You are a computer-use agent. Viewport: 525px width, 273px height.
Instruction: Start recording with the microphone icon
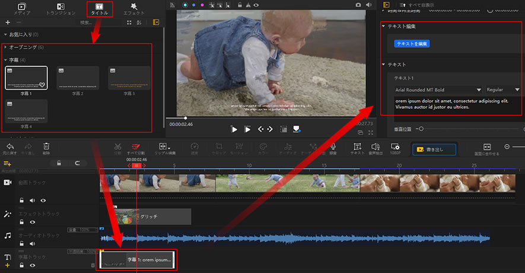333,149
